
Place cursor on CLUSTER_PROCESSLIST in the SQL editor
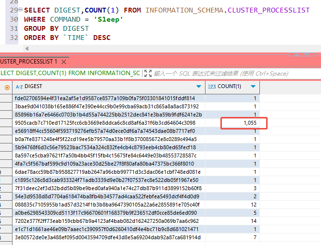pos(269,10)
